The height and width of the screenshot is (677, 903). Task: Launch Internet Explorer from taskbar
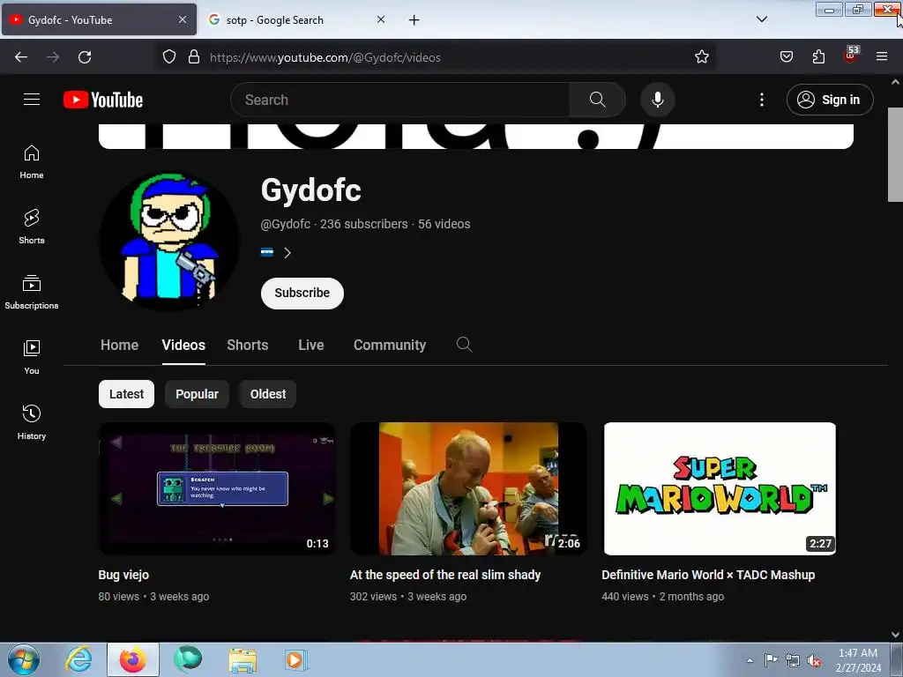[78, 659]
